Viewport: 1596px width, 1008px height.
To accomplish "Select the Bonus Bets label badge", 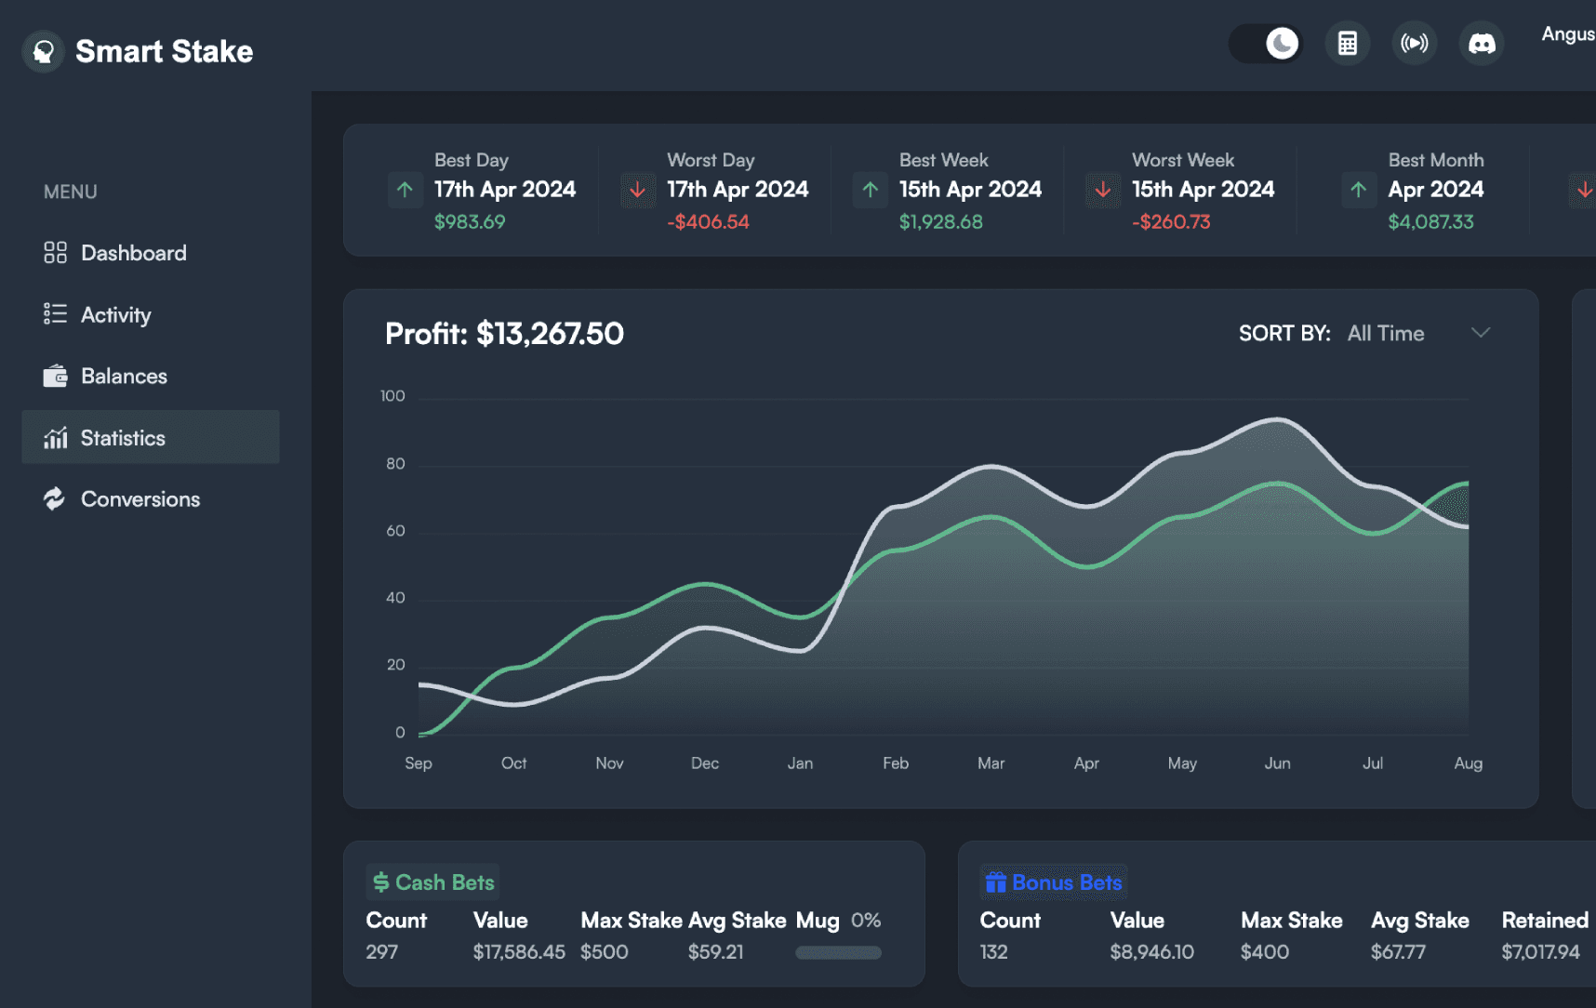I will (x=1054, y=882).
